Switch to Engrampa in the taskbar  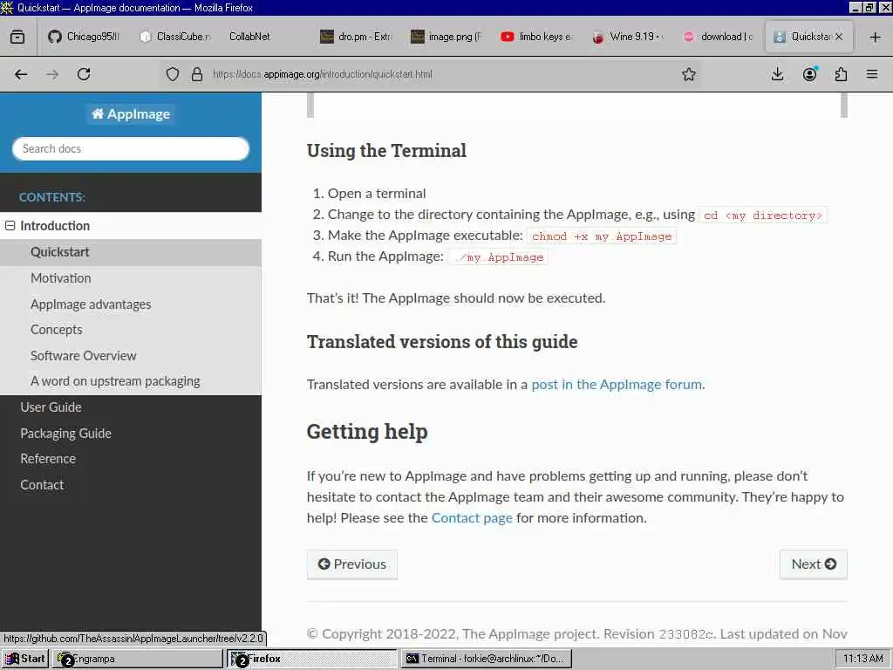(137, 659)
